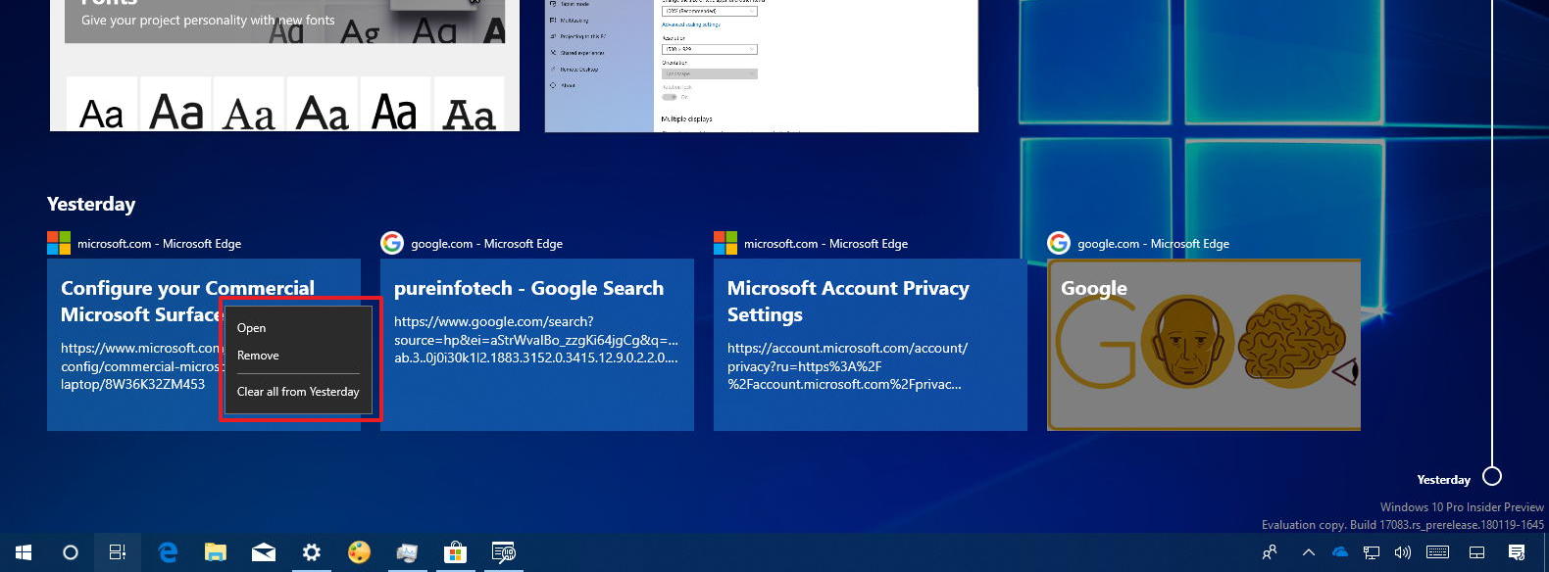Viewport: 1549px width, 572px height.
Task: Open the Paint palette taskbar icon
Action: tap(359, 552)
